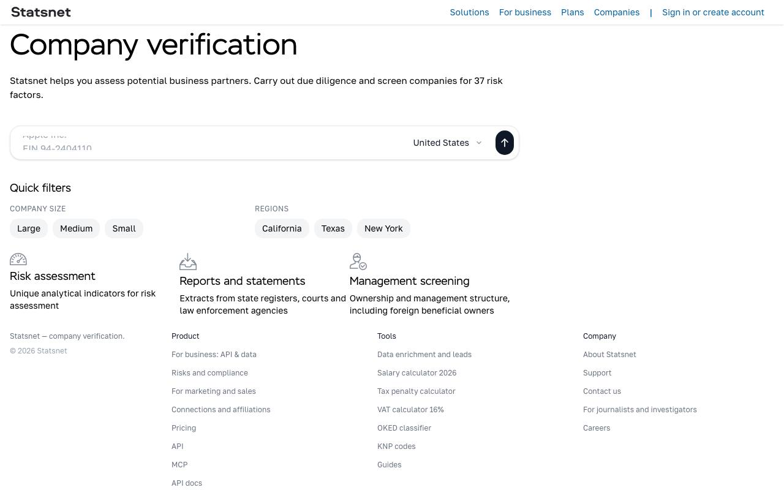Open Salary calculator 2026
This screenshot has height=490, width=784.
point(417,373)
